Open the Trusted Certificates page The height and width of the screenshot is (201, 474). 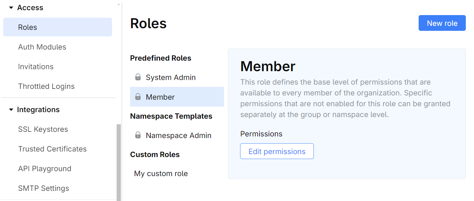pyautogui.click(x=52, y=149)
